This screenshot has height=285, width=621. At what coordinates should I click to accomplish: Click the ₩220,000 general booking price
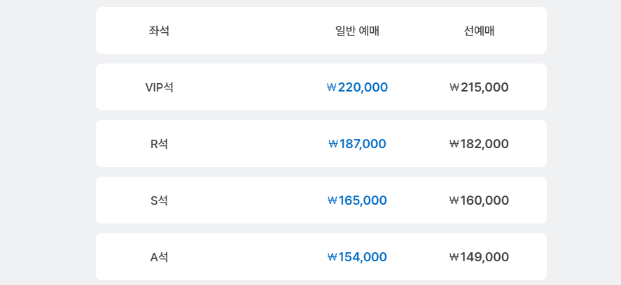[x=357, y=87]
